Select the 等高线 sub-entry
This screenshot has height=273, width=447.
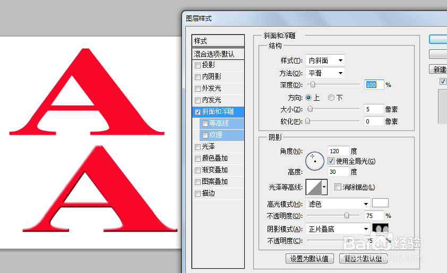pos(222,124)
